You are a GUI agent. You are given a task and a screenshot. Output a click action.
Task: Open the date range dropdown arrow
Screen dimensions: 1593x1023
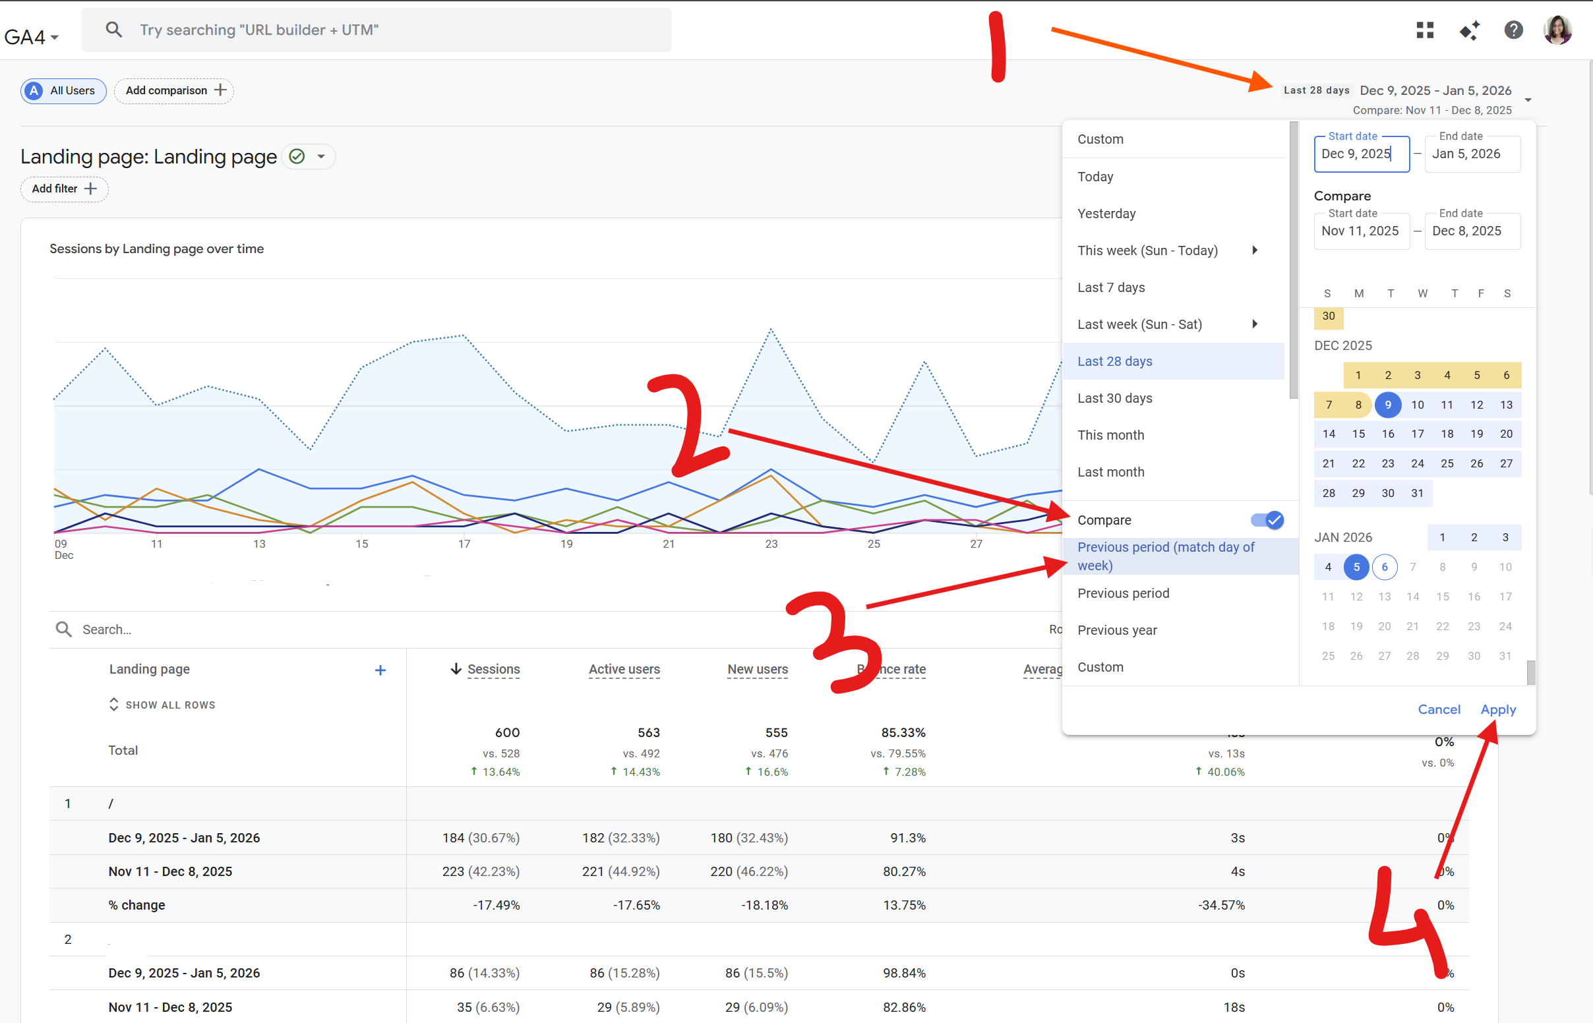[1528, 100]
